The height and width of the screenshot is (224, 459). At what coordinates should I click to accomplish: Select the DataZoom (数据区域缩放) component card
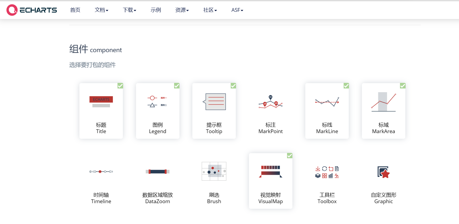pyautogui.click(x=157, y=181)
